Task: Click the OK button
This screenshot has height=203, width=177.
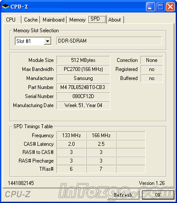Action: click(x=158, y=195)
